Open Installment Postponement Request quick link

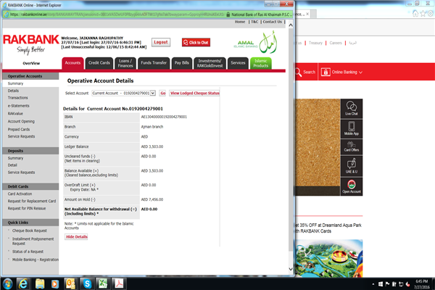[33, 241]
